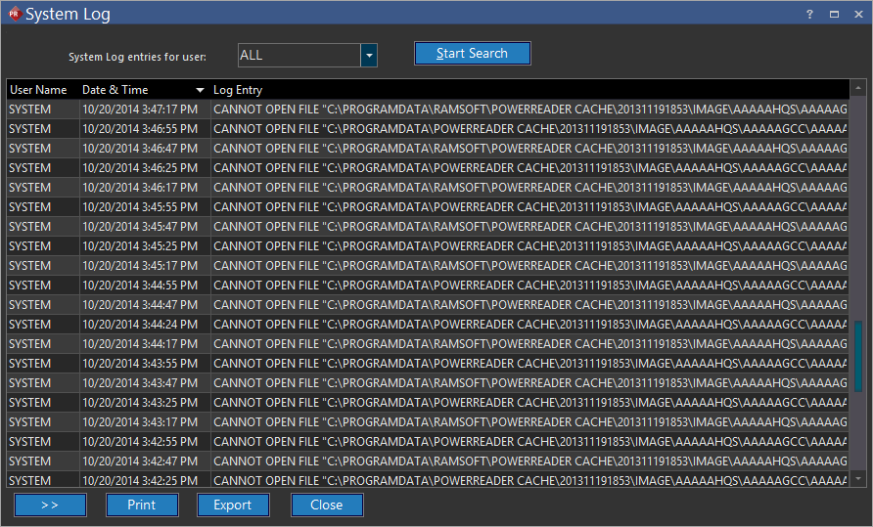Click the scrollbar down arrow
The width and height of the screenshot is (873, 527).
tap(858, 479)
